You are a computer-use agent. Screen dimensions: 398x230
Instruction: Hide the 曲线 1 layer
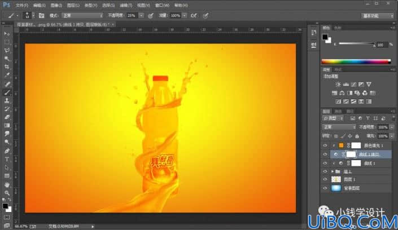325,163
